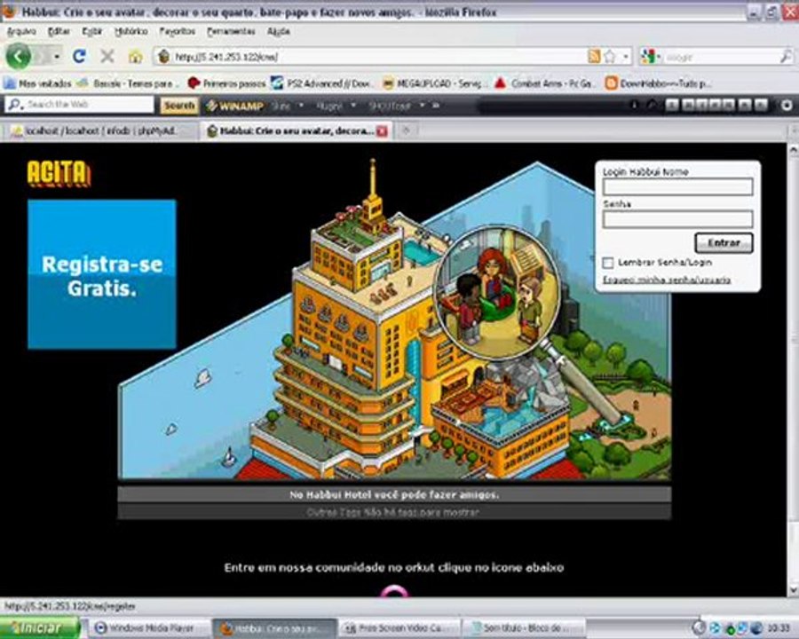Switch to Free Screen Video Capture taskbar item
Screen dimensions: 799x639
(x=400, y=627)
